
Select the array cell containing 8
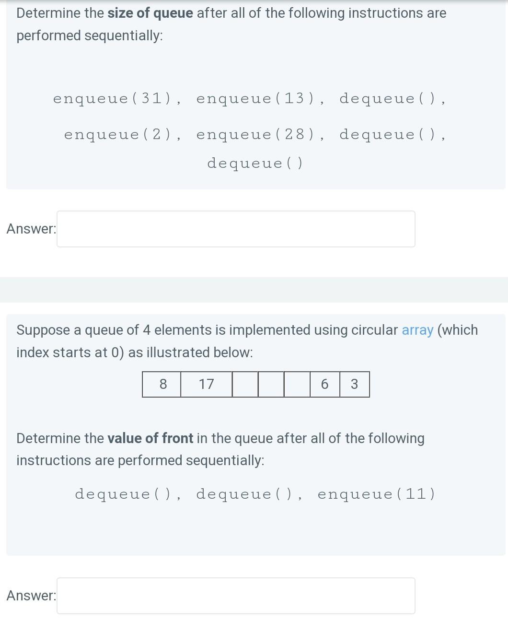coord(162,384)
